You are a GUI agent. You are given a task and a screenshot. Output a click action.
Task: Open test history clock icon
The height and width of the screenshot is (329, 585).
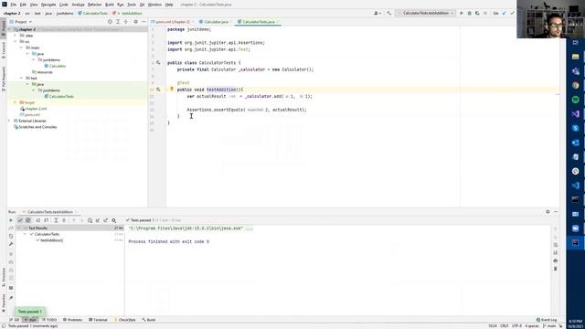click(90, 220)
